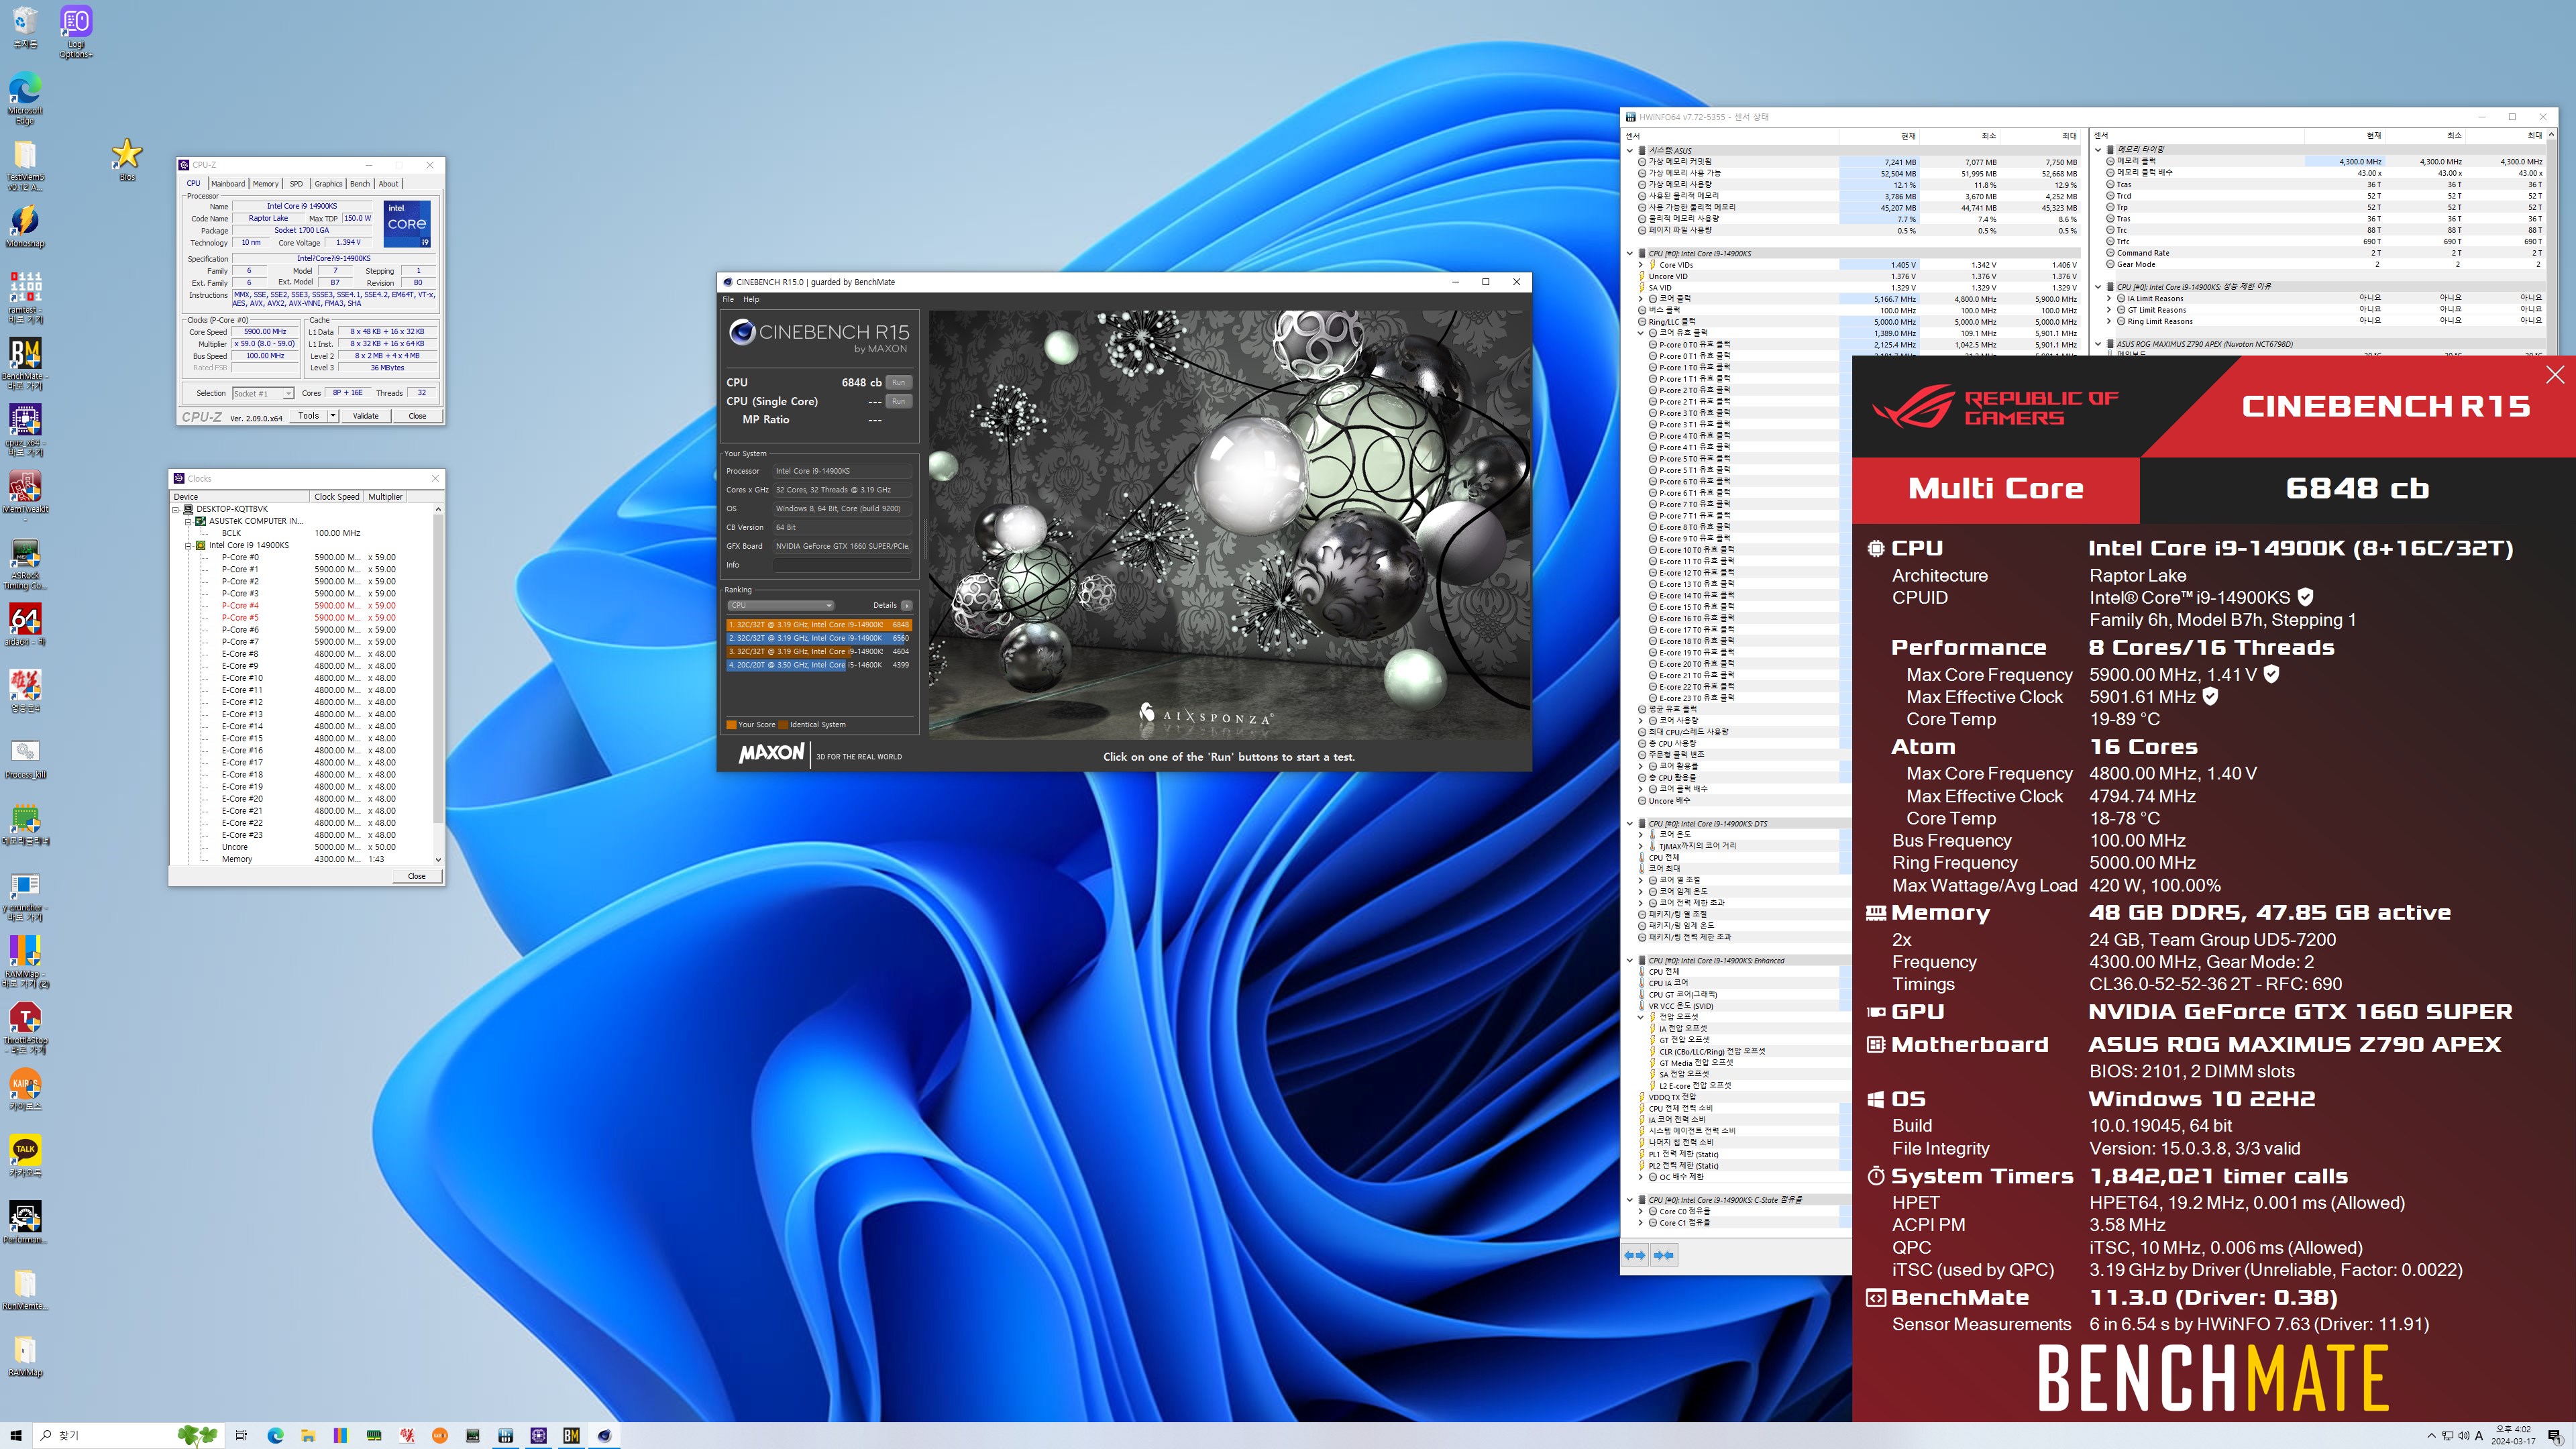Click Close button in the Clocks window
The height and width of the screenshot is (1449, 2576).
pos(416,876)
